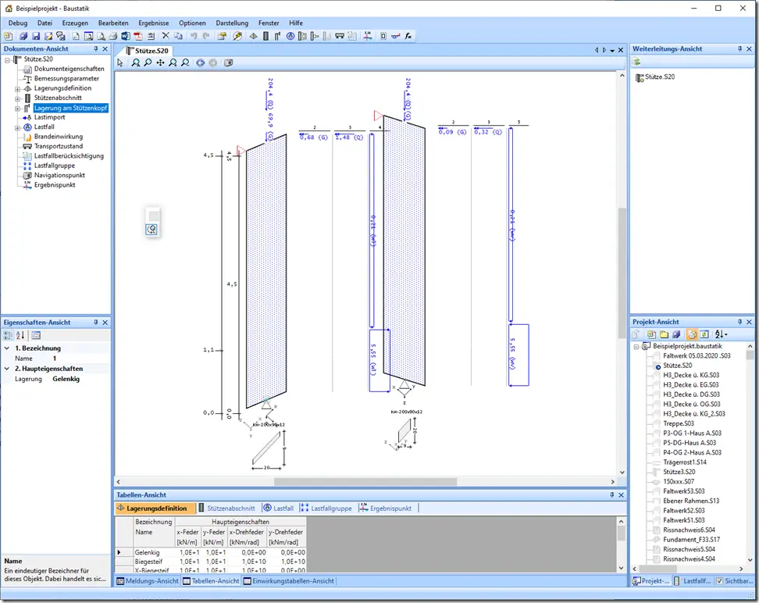Image resolution: width=759 pixels, height=603 pixels.
Task: Open the Ergebnisse menu
Action: [x=154, y=23]
